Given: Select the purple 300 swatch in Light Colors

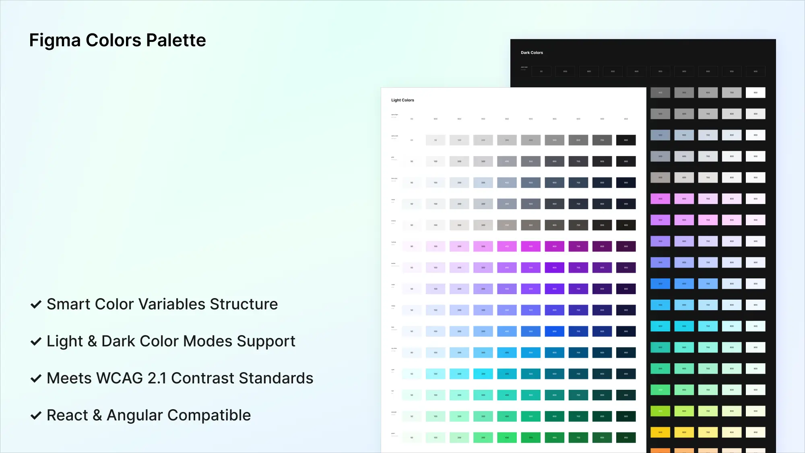Looking at the screenshot, I should point(483,268).
